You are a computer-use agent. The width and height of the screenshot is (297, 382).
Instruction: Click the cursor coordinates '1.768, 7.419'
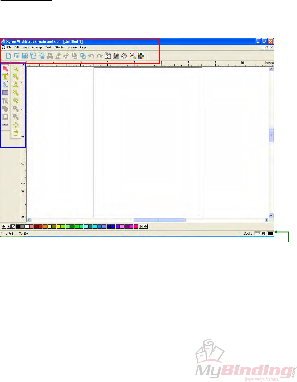[14, 234]
